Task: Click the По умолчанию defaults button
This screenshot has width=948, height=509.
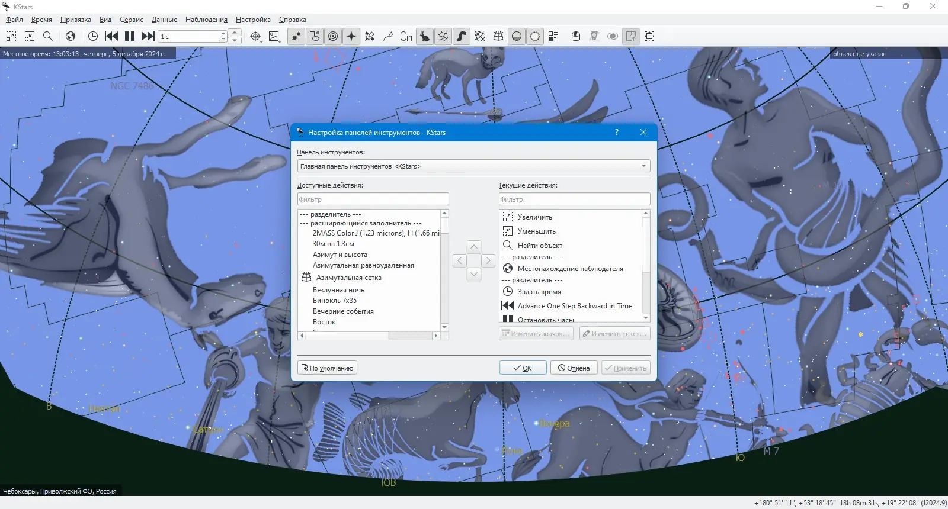Action: tap(327, 368)
